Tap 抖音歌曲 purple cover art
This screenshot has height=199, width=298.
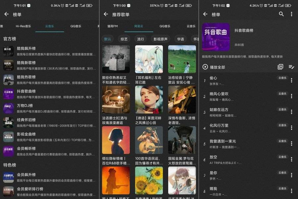tap(216, 37)
